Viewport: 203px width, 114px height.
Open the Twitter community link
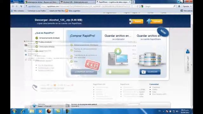click(x=155, y=89)
